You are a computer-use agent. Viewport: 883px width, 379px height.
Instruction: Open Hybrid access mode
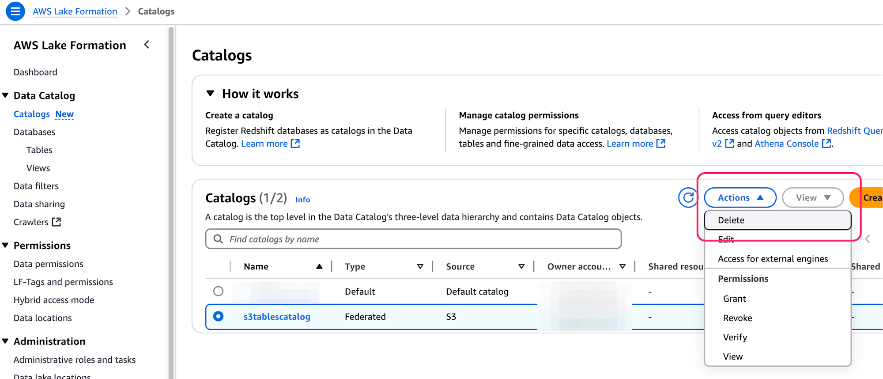54,300
